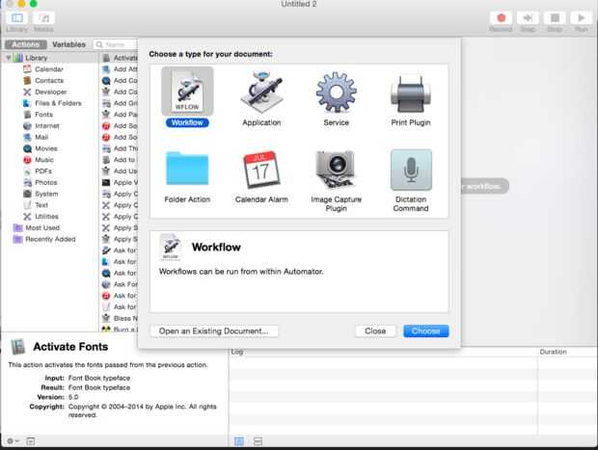Click the Close button in dialog

375,331
